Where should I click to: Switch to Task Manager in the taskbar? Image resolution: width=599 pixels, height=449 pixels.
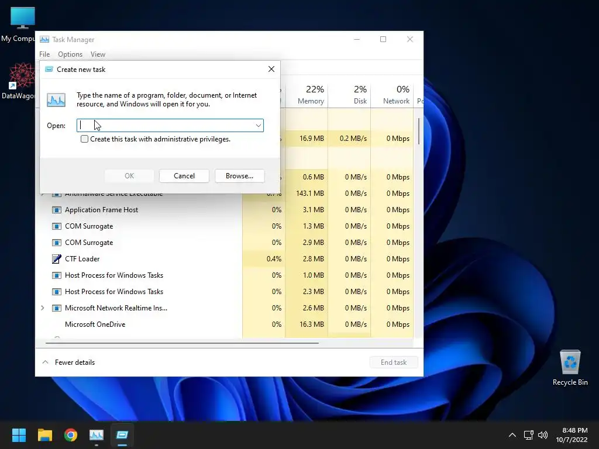97,435
